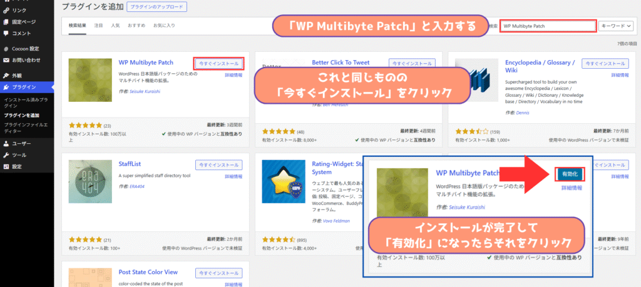Open Post State Color View title
The image size is (641, 287).
(148, 272)
